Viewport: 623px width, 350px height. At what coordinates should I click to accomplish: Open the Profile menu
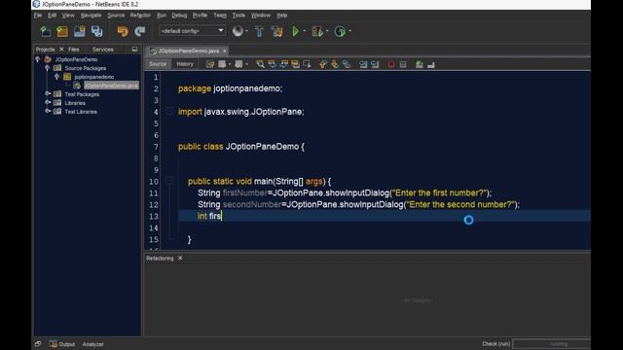[200, 16]
